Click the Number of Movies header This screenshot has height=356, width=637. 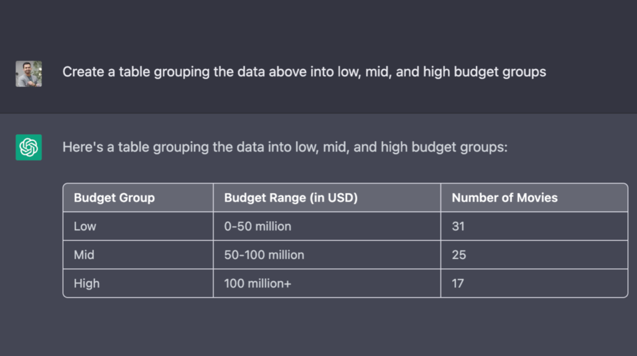pyautogui.click(x=534, y=198)
